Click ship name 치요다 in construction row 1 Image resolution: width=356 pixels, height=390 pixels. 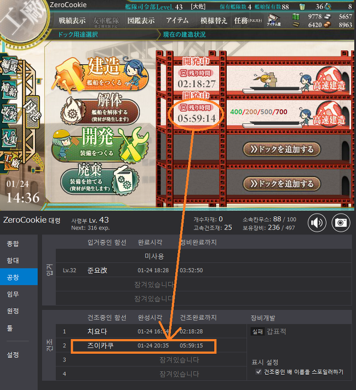coord(97,331)
